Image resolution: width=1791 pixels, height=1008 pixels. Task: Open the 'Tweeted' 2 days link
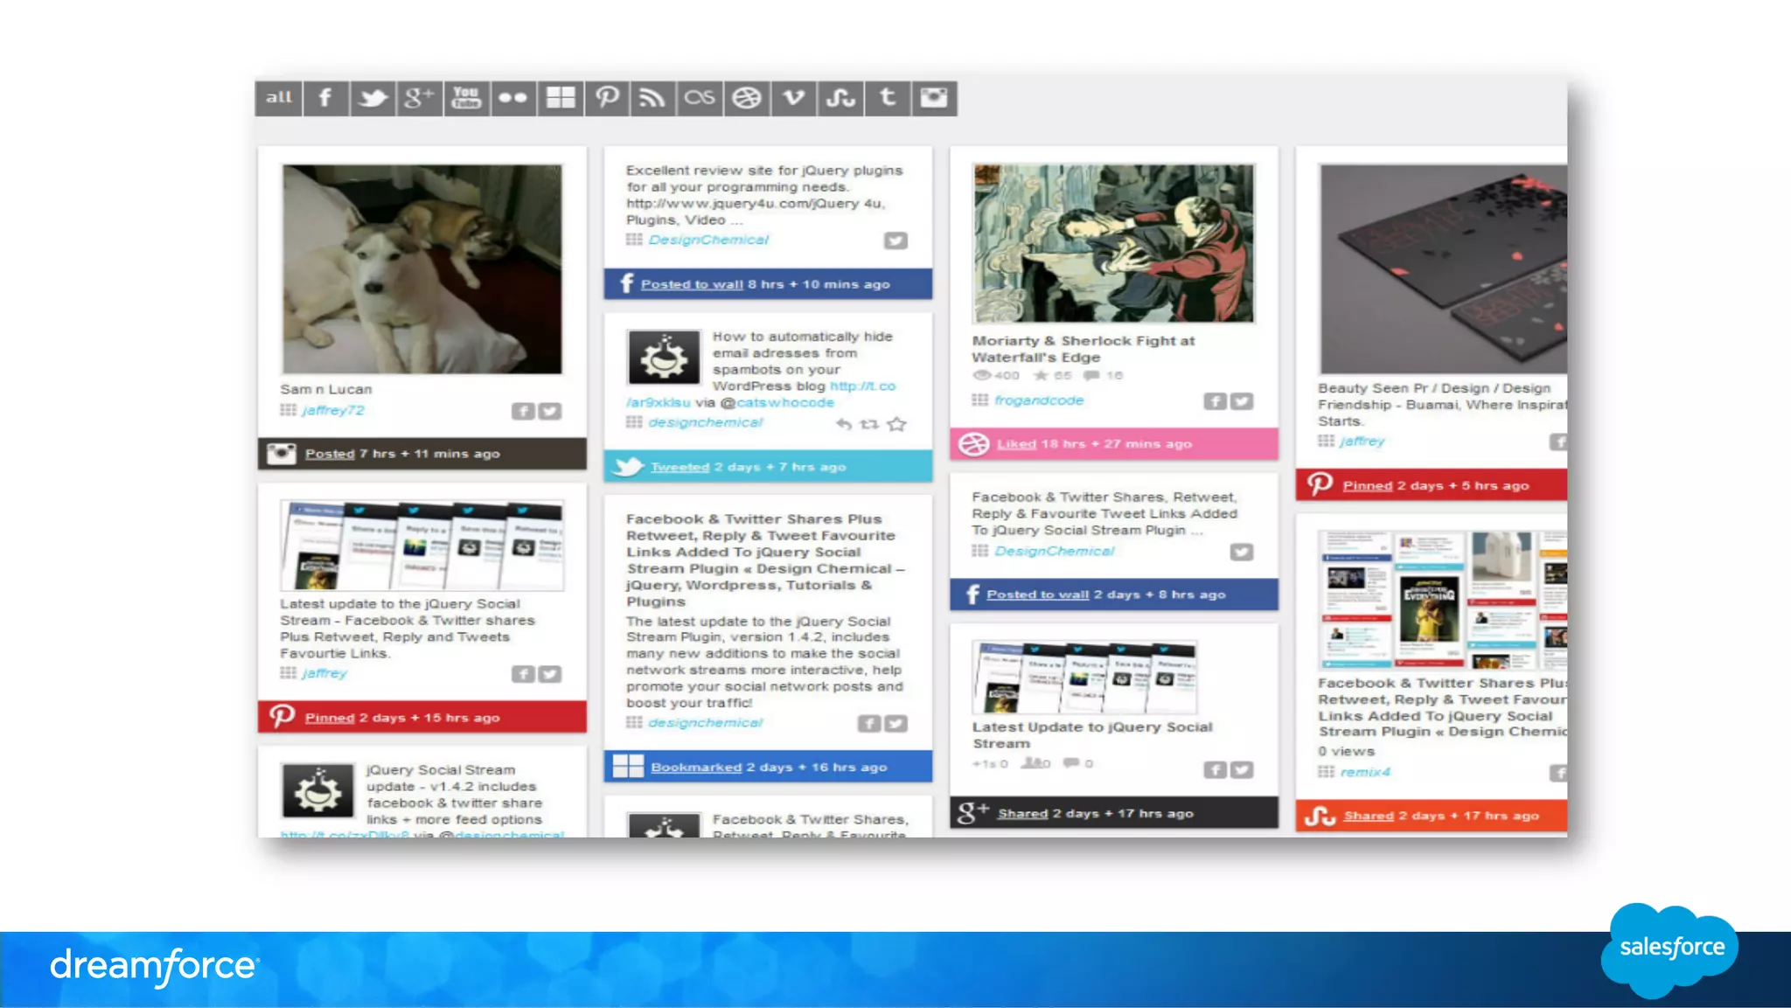coord(679,467)
